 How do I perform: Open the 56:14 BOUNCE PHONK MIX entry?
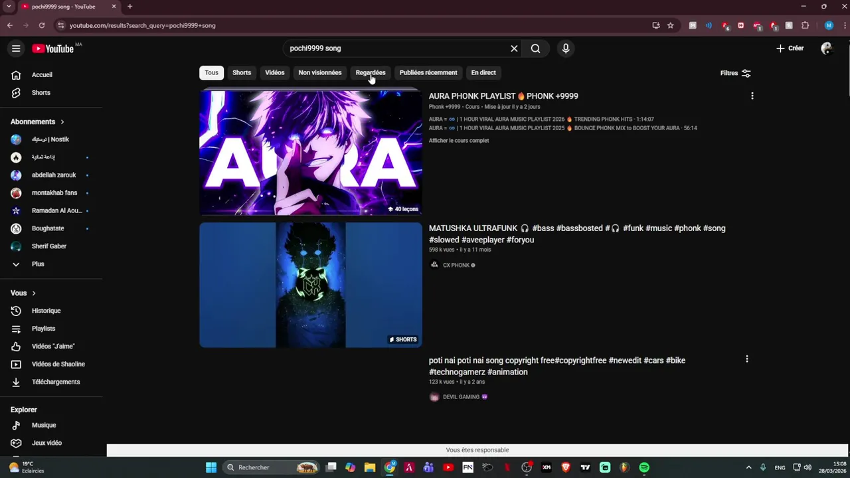point(562,128)
